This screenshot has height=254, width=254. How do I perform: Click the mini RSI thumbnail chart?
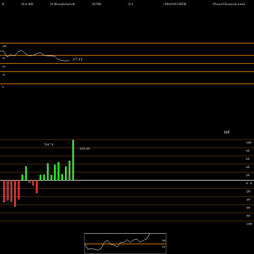pos(125,243)
